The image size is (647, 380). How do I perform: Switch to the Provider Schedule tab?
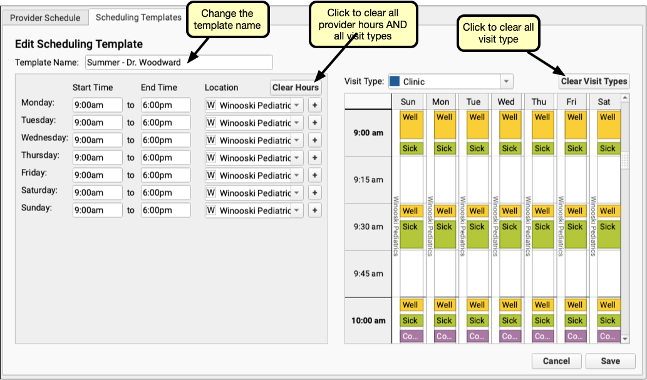tap(45, 18)
